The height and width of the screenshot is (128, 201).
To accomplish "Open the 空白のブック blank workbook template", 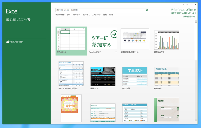I will (71, 41).
